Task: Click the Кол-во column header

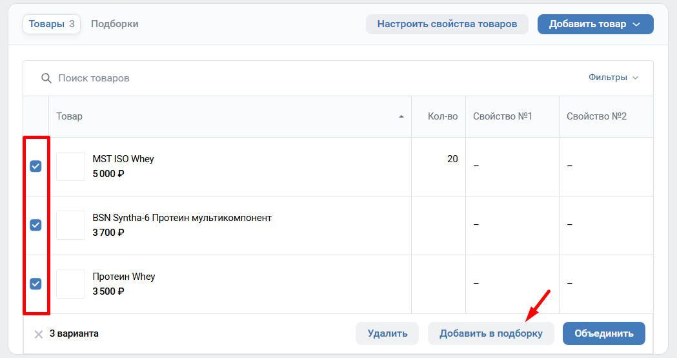Action: click(x=443, y=116)
